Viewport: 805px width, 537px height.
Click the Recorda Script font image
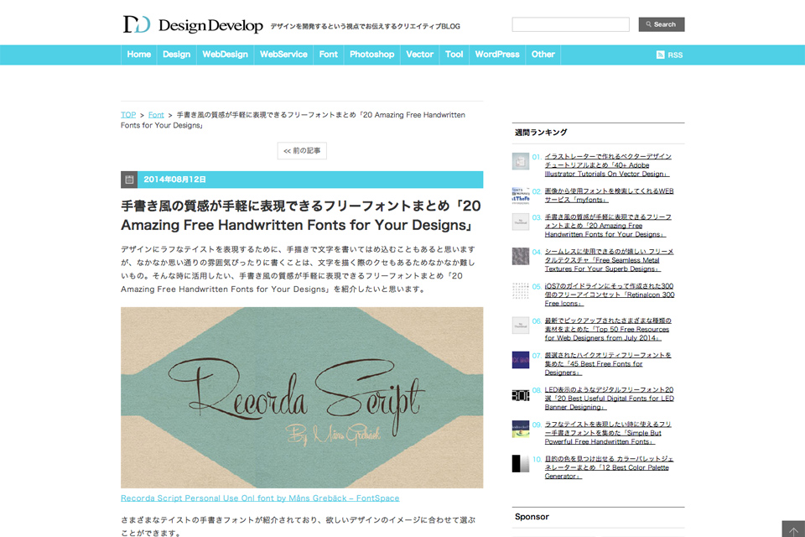coord(302,397)
